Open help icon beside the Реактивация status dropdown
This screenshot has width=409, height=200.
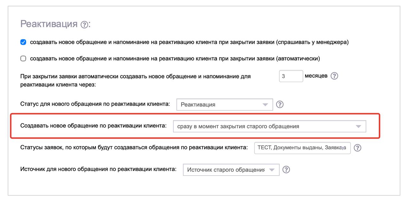pyautogui.click(x=280, y=104)
